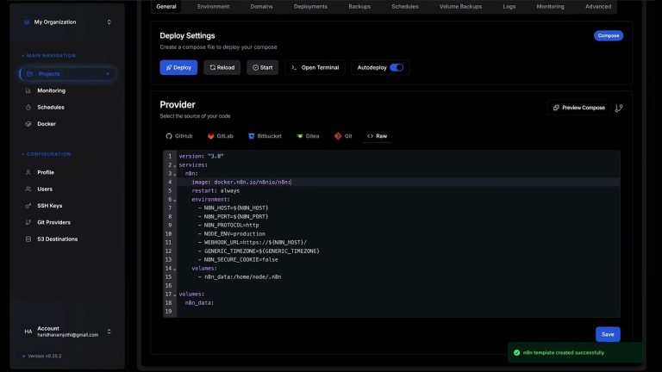Select the GitLab provider tab

[x=221, y=136]
